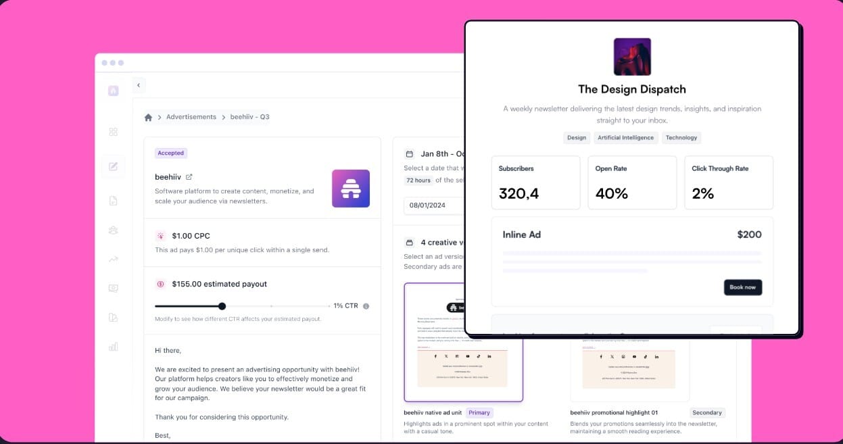
Task: Click the home icon in the breadcrumb
Action: point(148,117)
